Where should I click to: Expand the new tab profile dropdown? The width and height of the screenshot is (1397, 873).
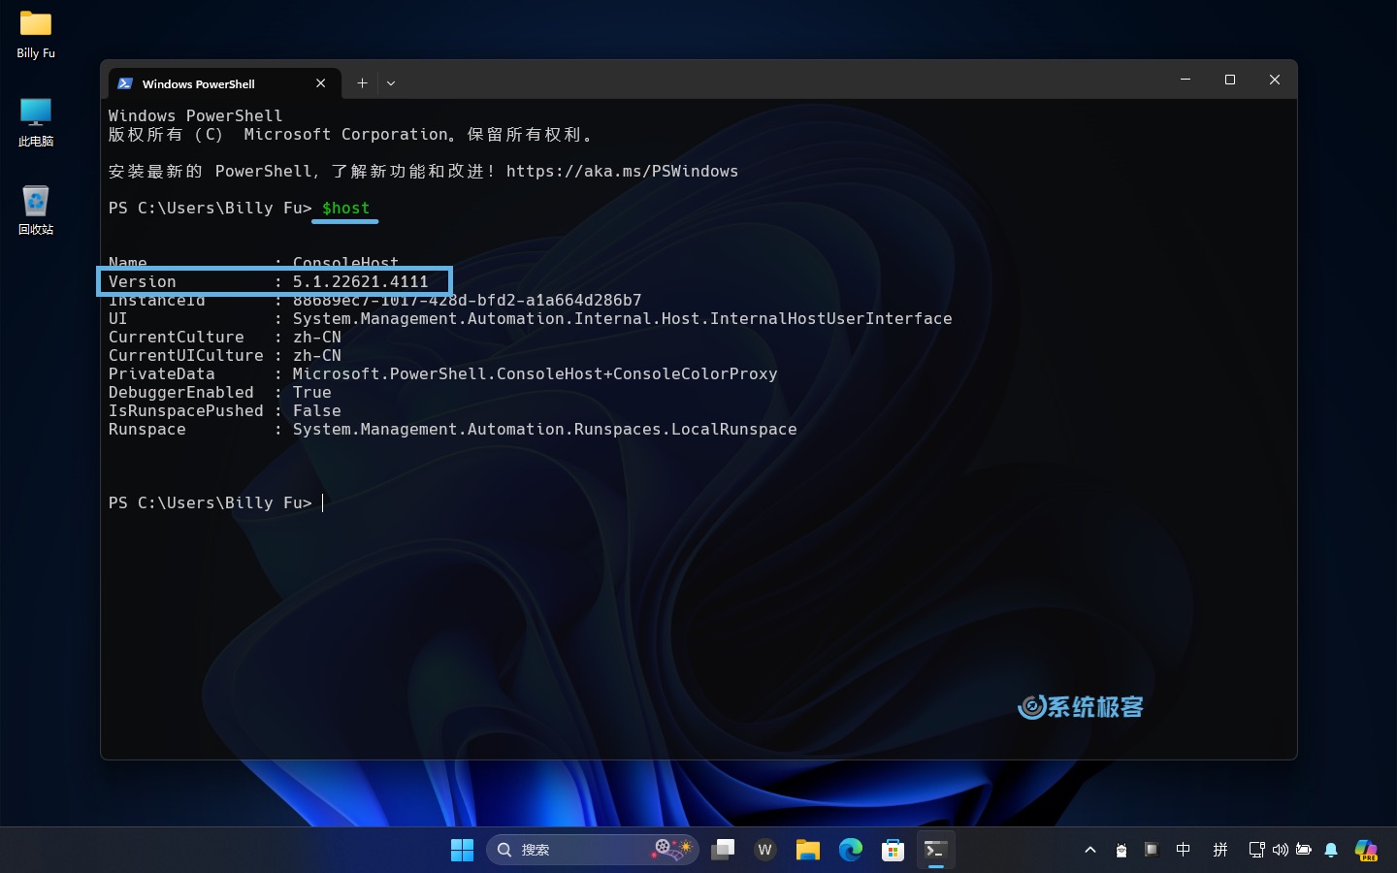(x=391, y=83)
